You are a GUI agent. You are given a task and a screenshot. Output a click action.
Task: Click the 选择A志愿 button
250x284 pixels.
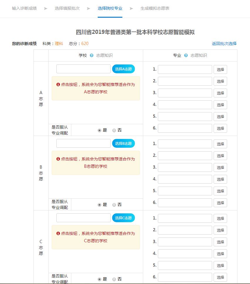click(124, 69)
